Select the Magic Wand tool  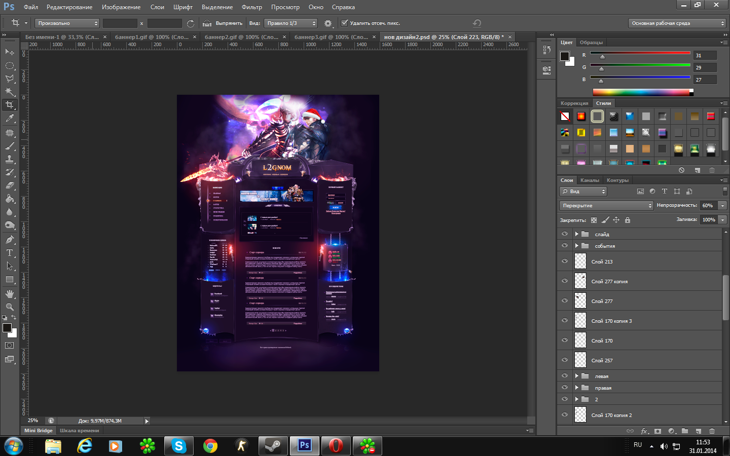pyautogui.click(x=10, y=92)
